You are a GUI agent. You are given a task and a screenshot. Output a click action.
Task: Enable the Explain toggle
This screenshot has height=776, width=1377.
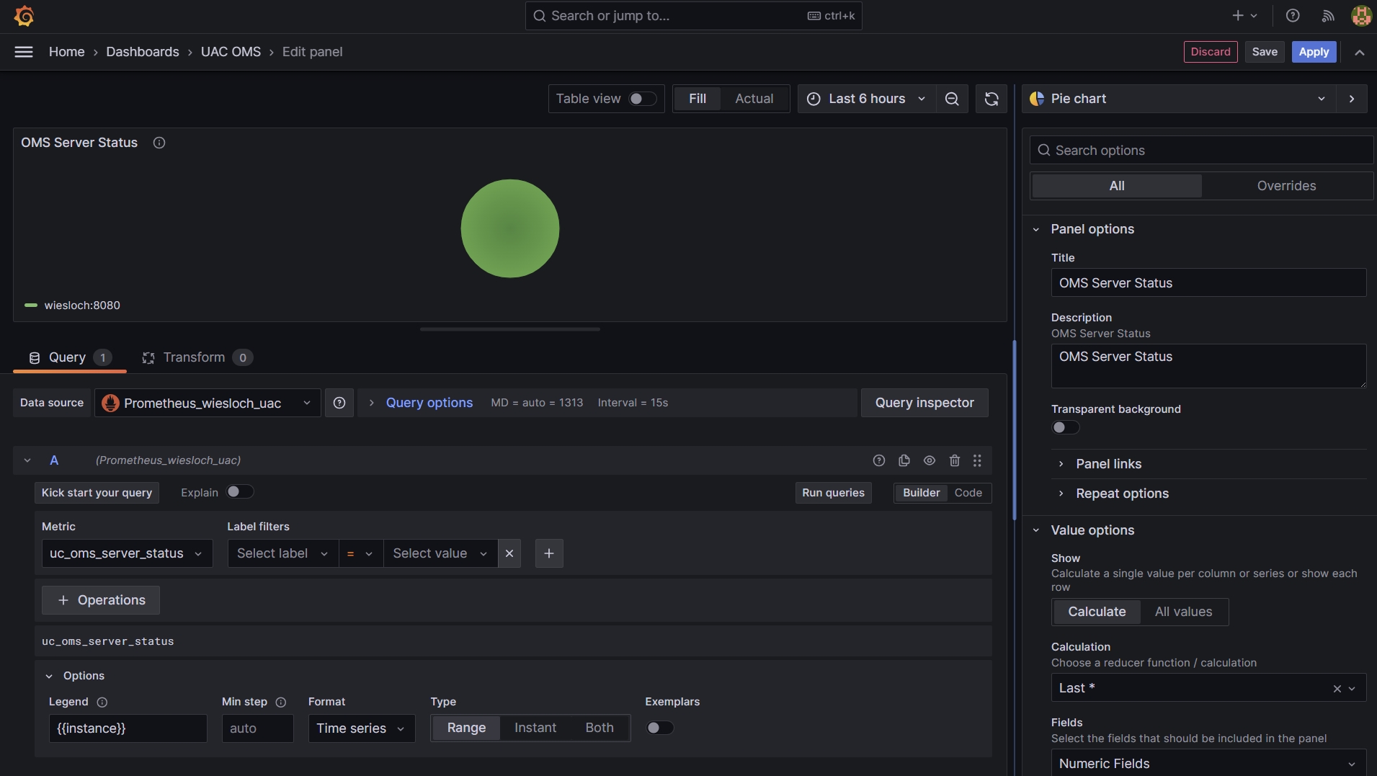click(x=239, y=492)
